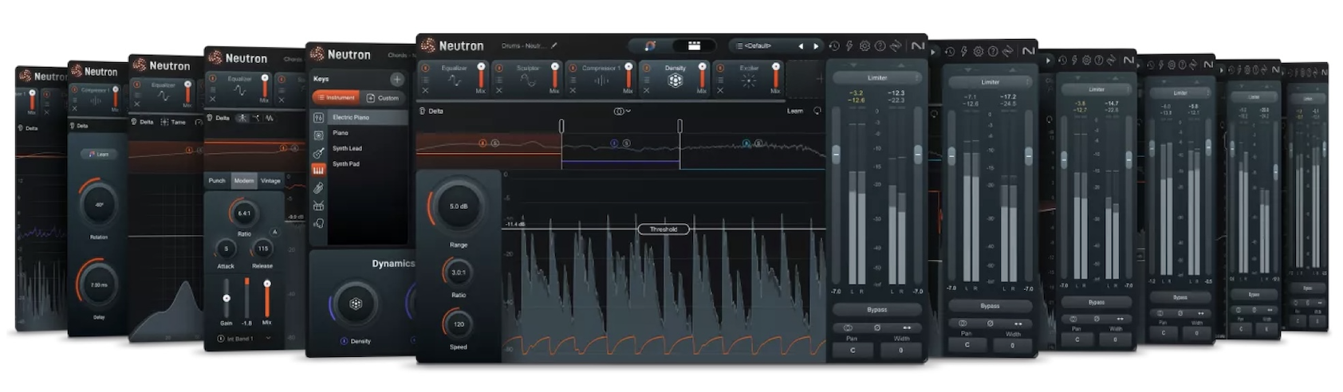The width and height of the screenshot is (1343, 392).
Task: Click the Neutron logo in front window
Action: [453, 46]
